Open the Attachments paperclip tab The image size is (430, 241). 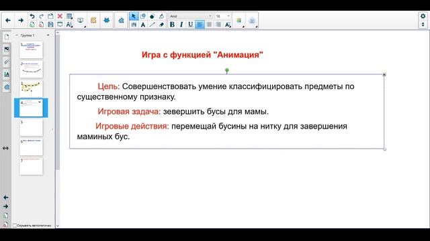tap(7, 62)
